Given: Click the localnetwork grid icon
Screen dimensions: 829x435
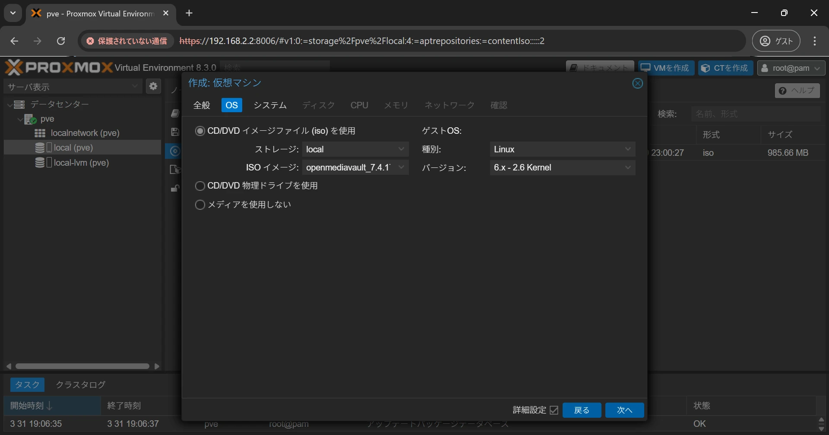Looking at the screenshot, I should 40,133.
